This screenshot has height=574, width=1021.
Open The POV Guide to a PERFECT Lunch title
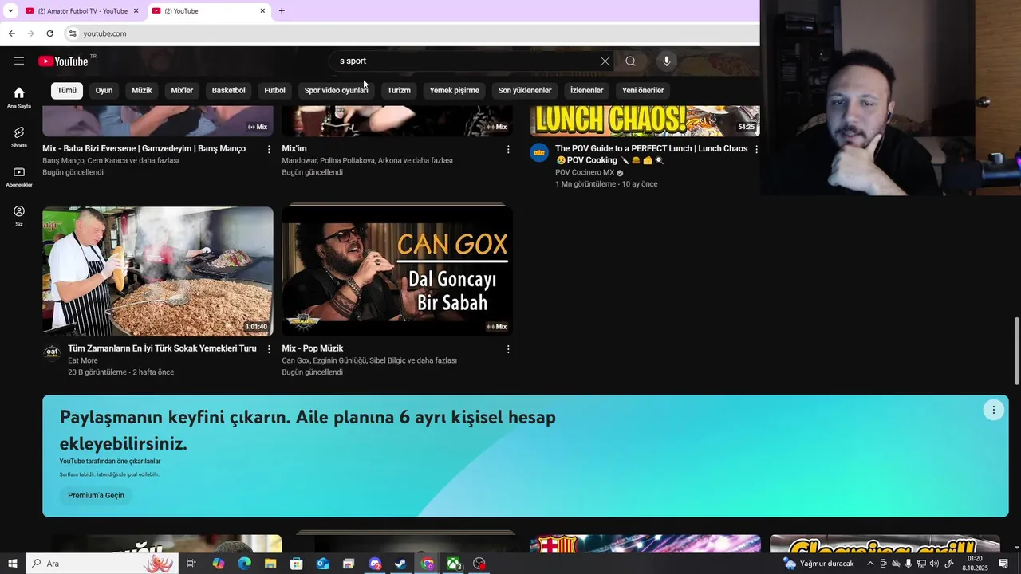point(651,154)
